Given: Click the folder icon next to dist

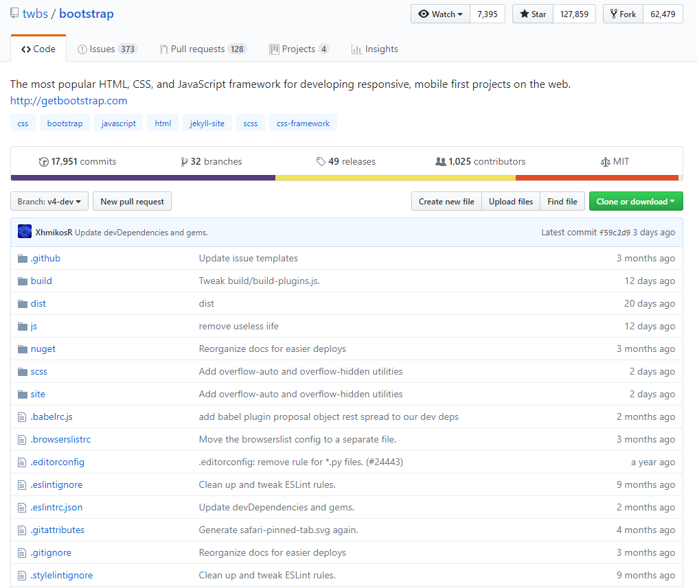Looking at the screenshot, I should click(x=23, y=304).
